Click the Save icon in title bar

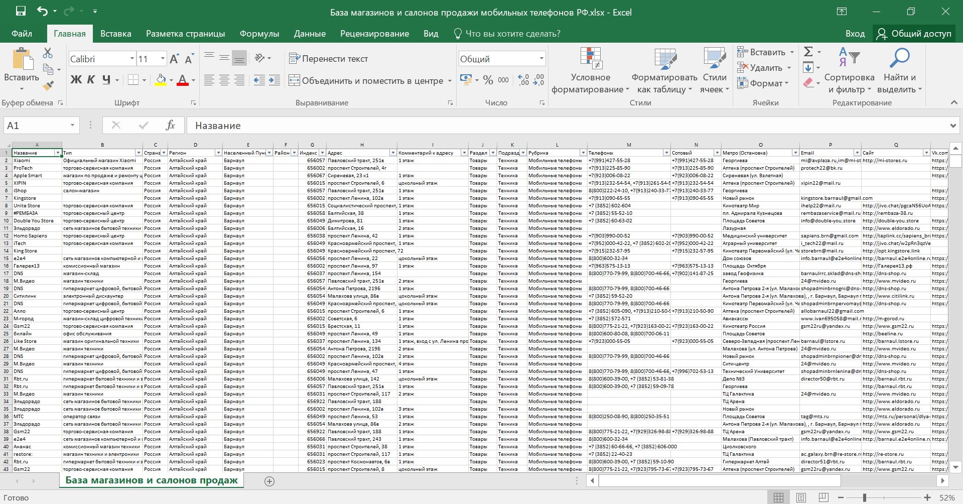coord(21,12)
